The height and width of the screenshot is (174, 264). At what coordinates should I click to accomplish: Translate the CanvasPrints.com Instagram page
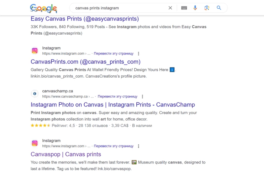[114, 53]
